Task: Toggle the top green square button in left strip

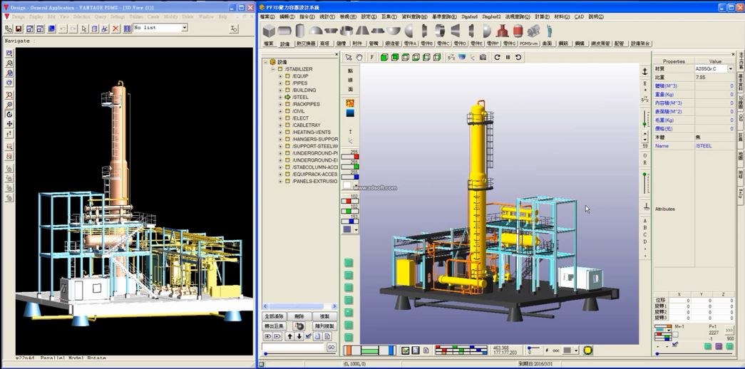Action: (x=349, y=263)
